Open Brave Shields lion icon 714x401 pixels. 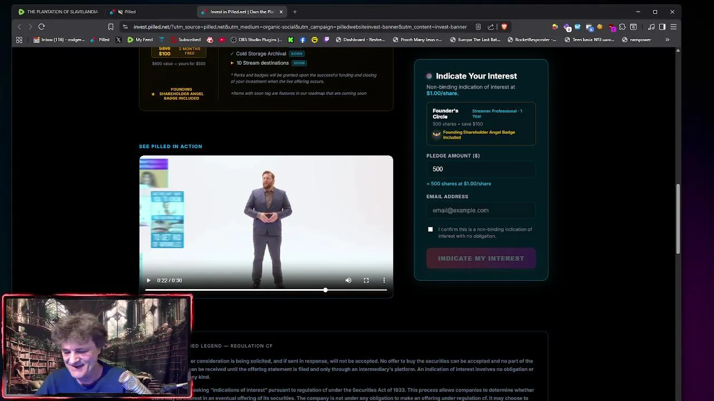[504, 27]
